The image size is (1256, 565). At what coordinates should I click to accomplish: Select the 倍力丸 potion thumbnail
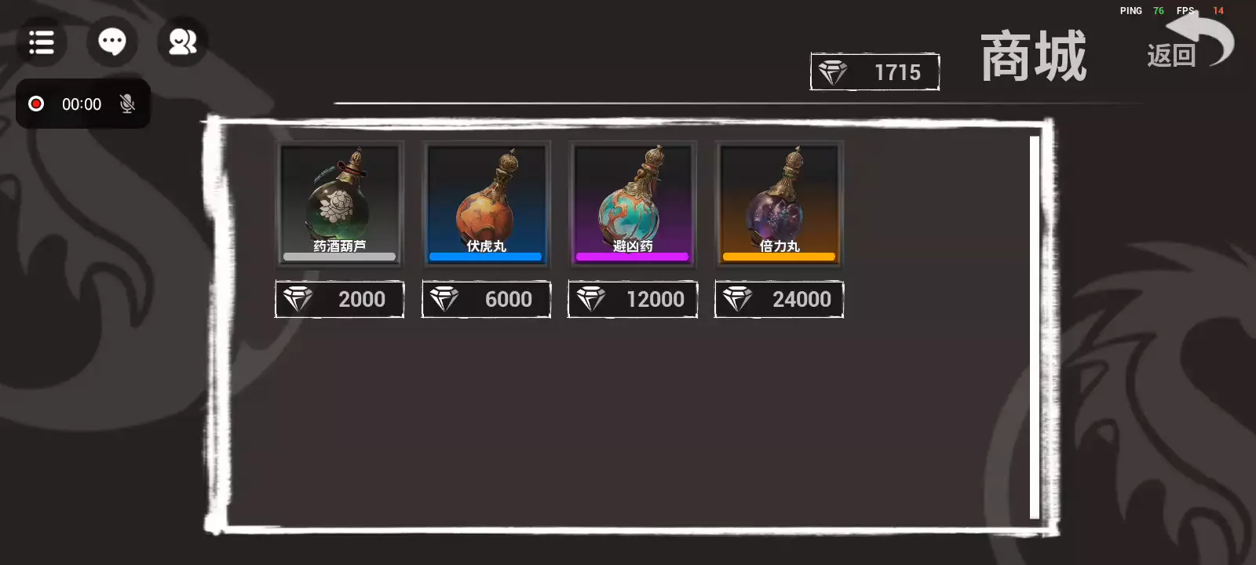tap(780, 204)
